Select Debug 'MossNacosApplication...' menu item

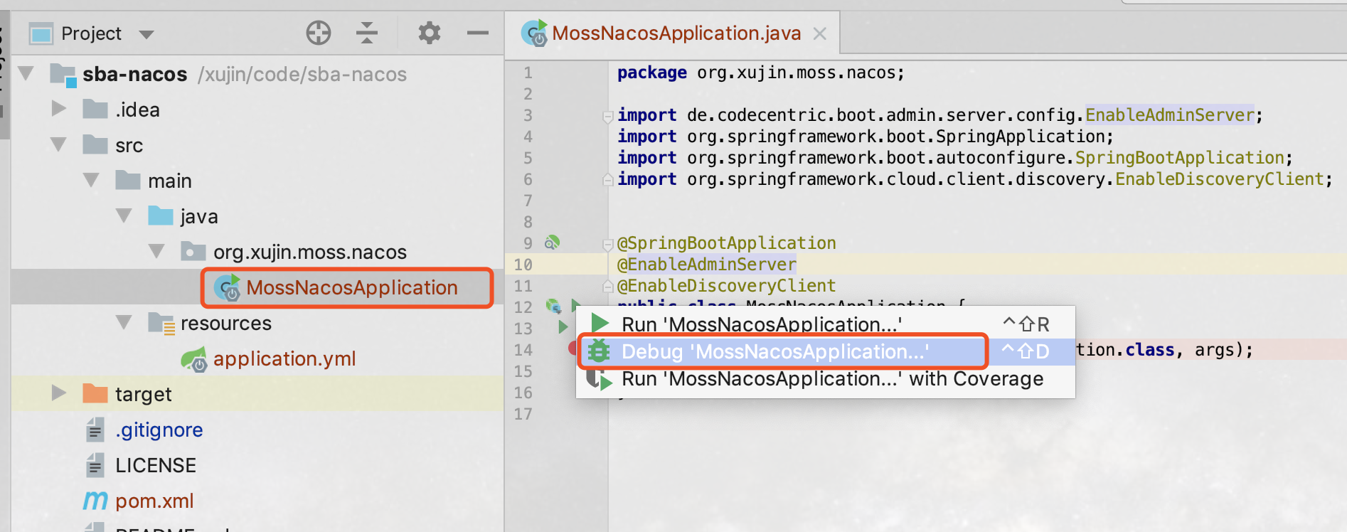point(774,351)
